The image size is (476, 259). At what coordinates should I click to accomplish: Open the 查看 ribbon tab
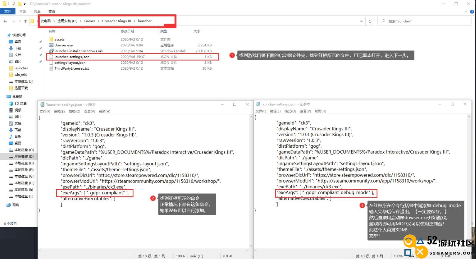(x=52, y=11)
